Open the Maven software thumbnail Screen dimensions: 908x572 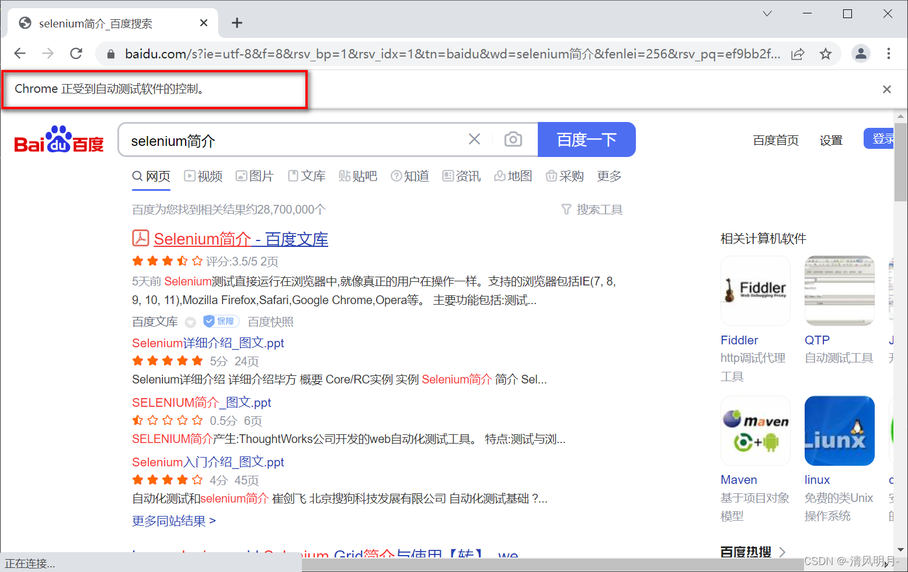[x=756, y=431]
